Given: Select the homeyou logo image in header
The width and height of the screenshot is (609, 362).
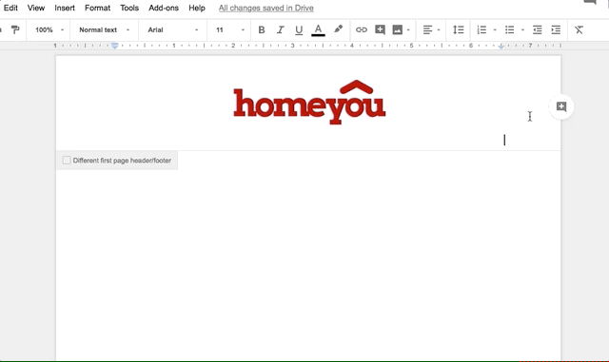Looking at the screenshot, I should tap(309, 103).
